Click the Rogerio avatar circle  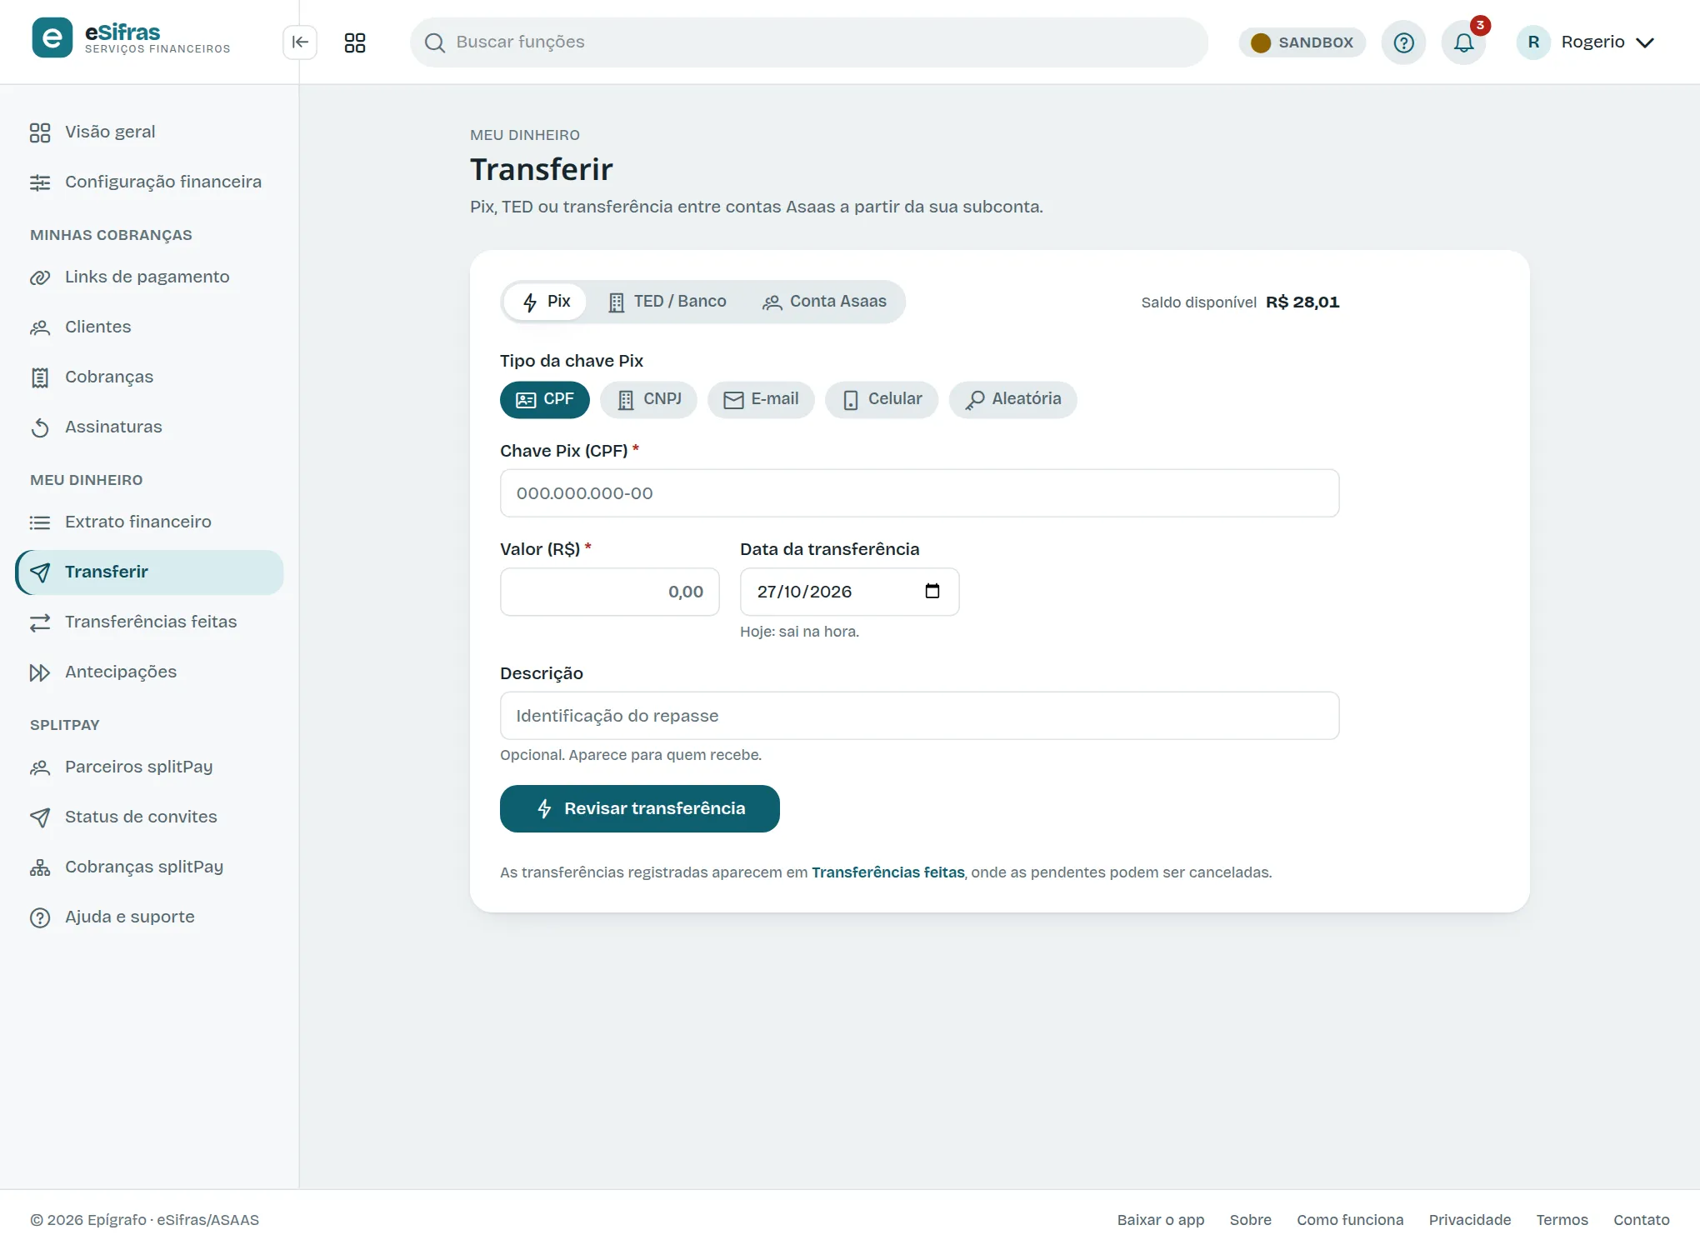click(x=1533, y=42)
